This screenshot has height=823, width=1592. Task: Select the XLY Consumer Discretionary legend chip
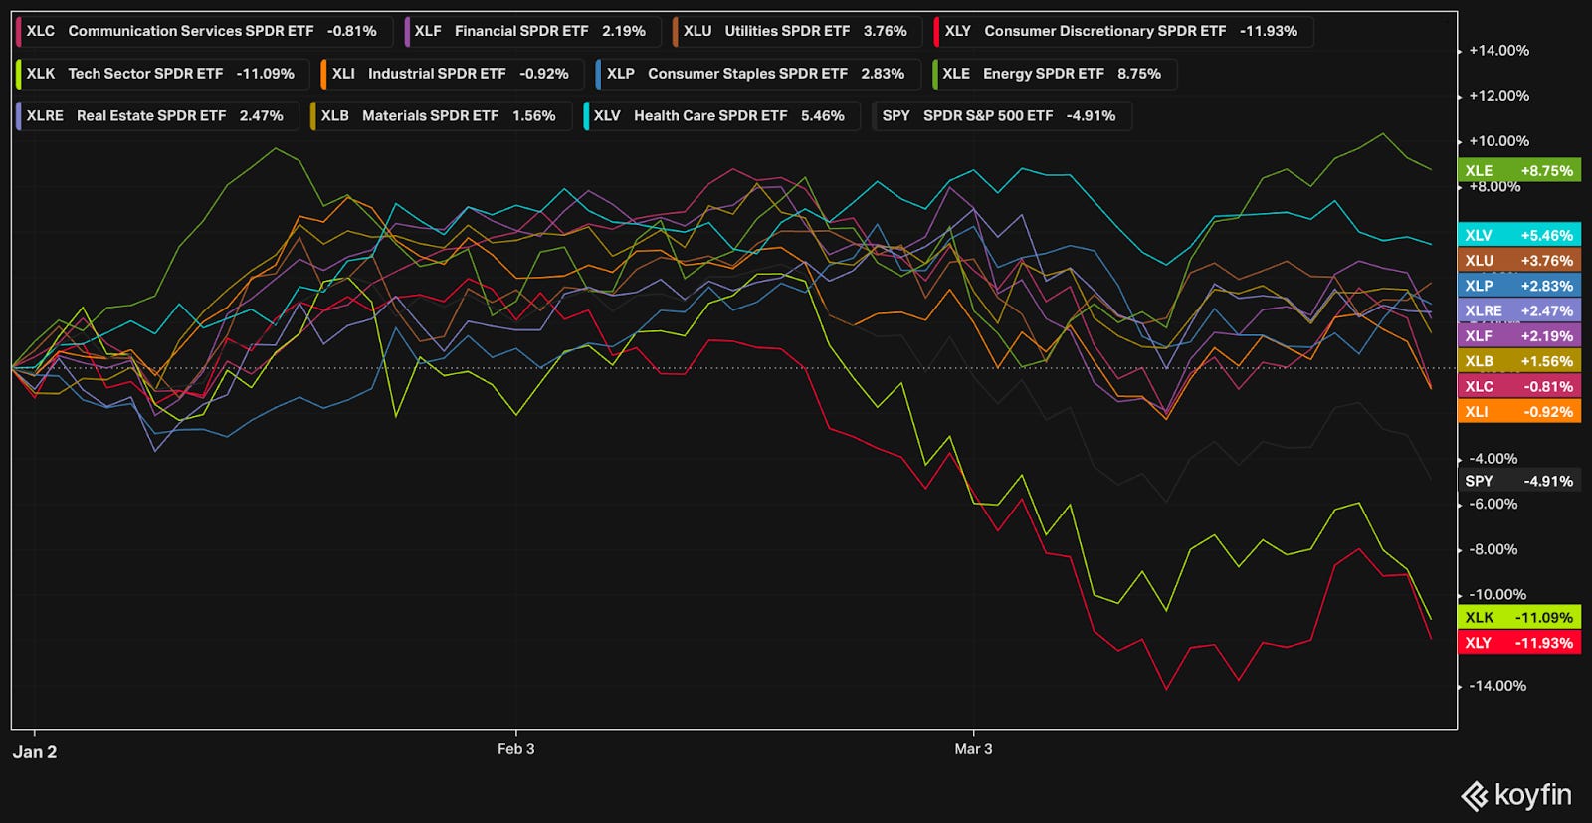pos(1124,31)
